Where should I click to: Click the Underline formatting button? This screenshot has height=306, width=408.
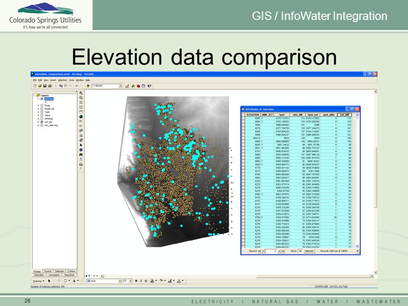146,281
